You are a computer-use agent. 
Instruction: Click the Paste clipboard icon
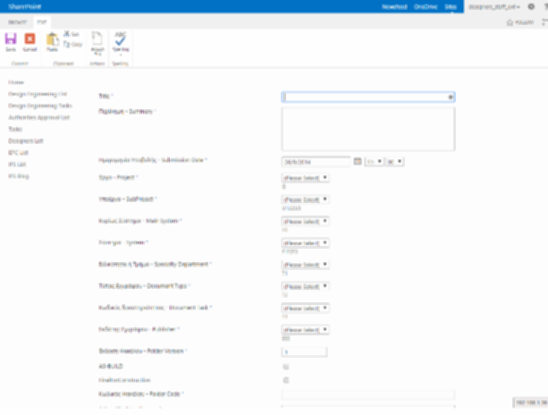tap(53, 40)
